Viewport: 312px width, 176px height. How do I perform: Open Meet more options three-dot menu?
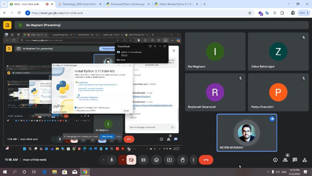[x=193, y=160]
